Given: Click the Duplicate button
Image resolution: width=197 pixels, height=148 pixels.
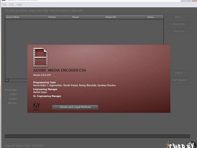Looking at the screenshot, I should pyautogui.click(x=179, y=24).
